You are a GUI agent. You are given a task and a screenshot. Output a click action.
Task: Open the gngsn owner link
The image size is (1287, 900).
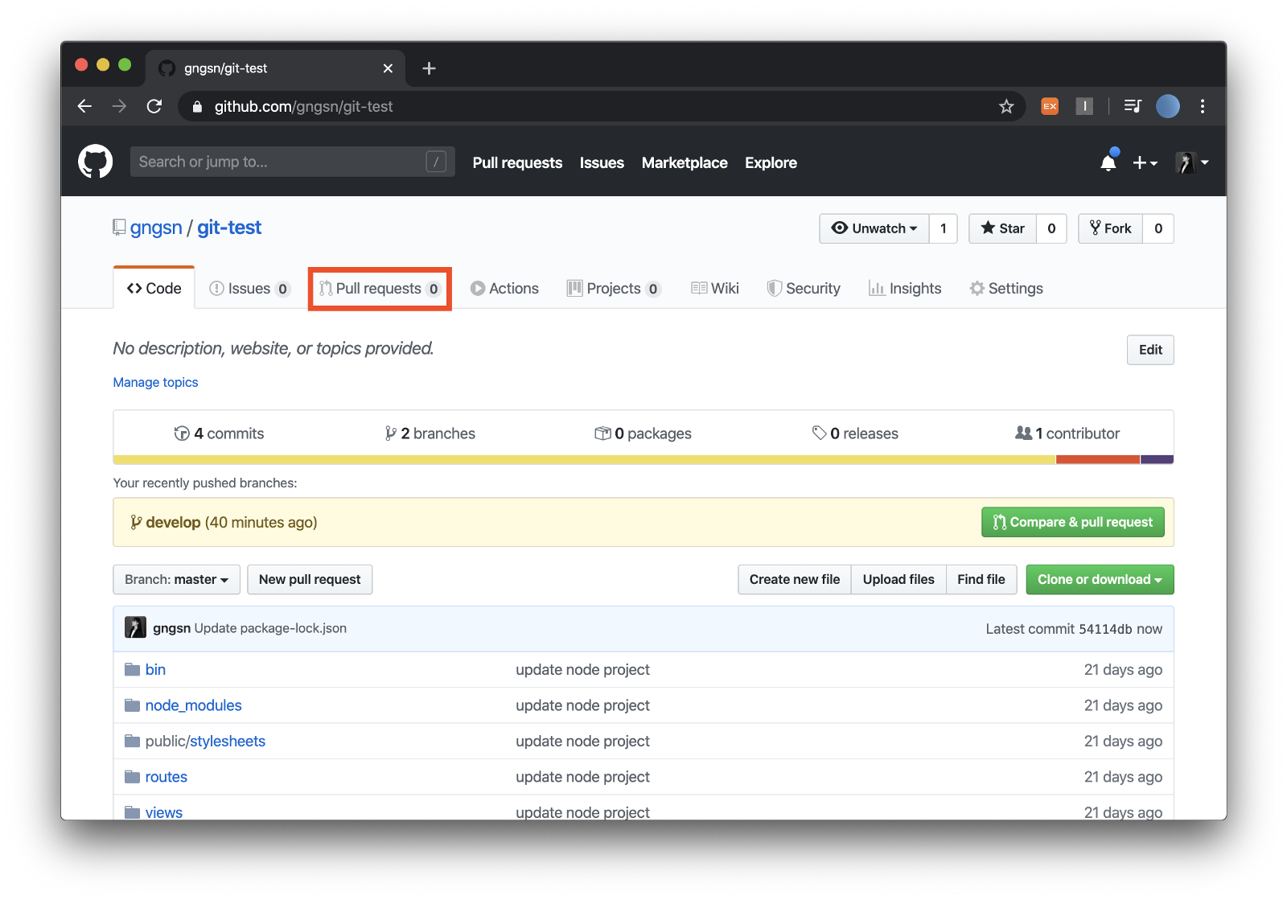tap(156, 228)
